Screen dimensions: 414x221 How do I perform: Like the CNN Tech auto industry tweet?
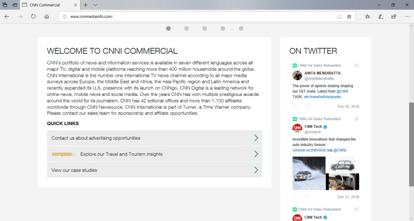(x=295, y=196)
